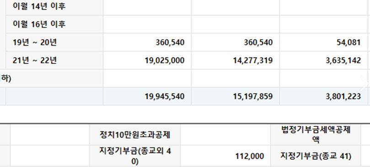Select the 법정기부금세액공제액 label
The width and height of the screenshot is (370, 167).
[316, 135]
